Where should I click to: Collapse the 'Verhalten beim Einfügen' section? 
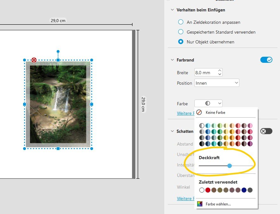click(x=173, y=10)
